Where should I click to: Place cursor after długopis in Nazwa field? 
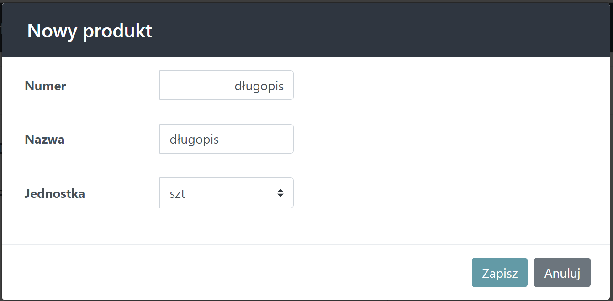tap(221, 140)
